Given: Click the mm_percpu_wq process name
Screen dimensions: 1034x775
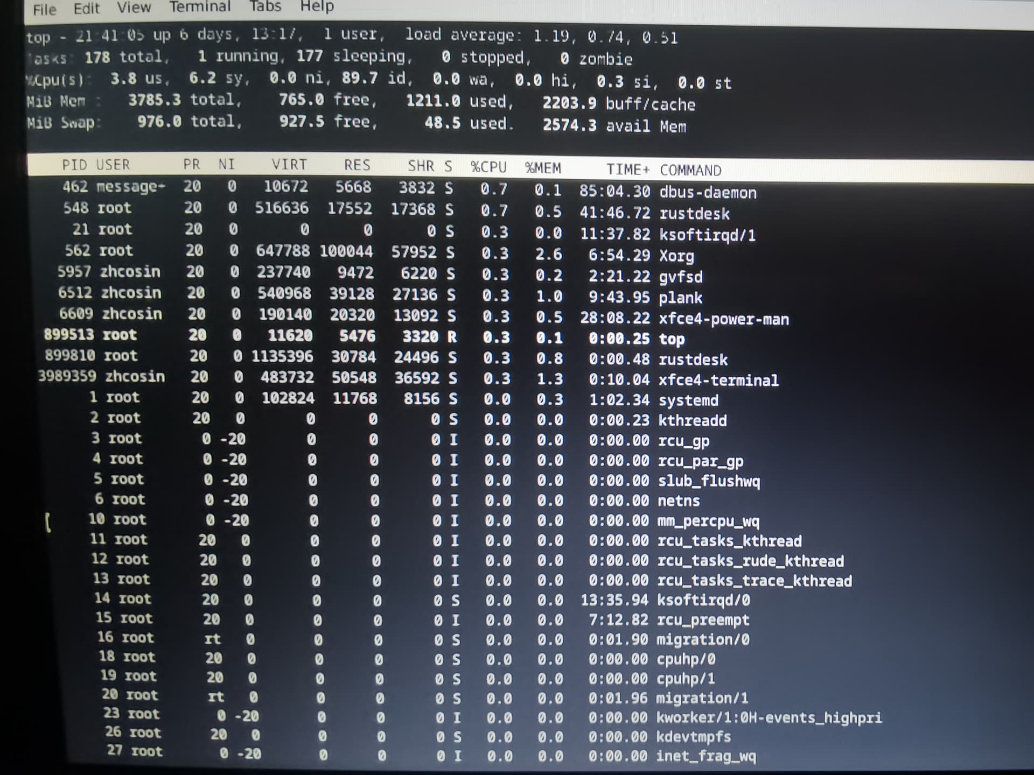Looking at the screenshot, I should [x=708, y=521].
